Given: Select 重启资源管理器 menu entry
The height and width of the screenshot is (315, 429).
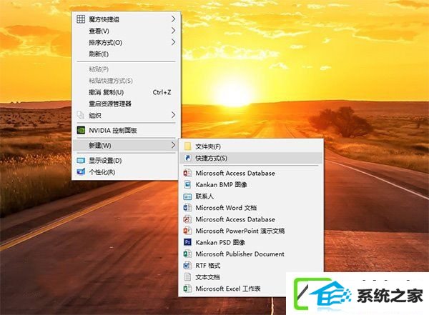Looking at the screenshot, I should pyautogui.click(x=126, y=104).
